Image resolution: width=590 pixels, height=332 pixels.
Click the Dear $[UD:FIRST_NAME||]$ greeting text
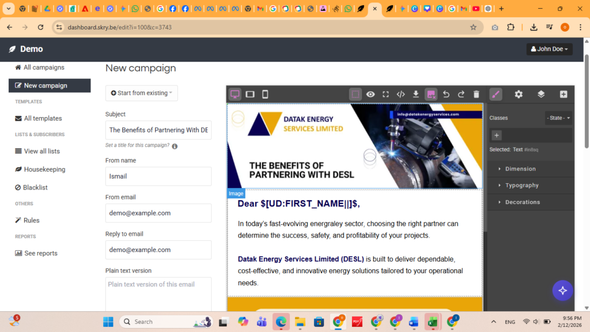[299, 203]
